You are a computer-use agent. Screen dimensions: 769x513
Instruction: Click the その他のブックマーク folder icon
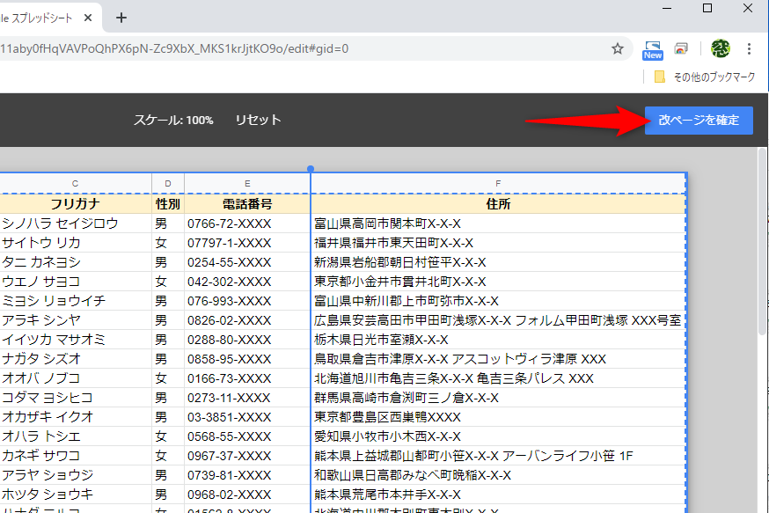(x=660, y=77)
